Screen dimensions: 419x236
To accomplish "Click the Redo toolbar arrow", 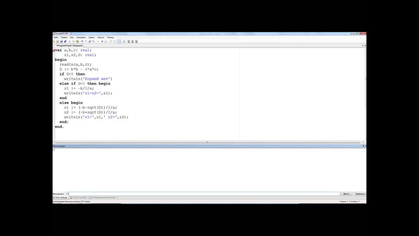I will (x=86, y=41).
